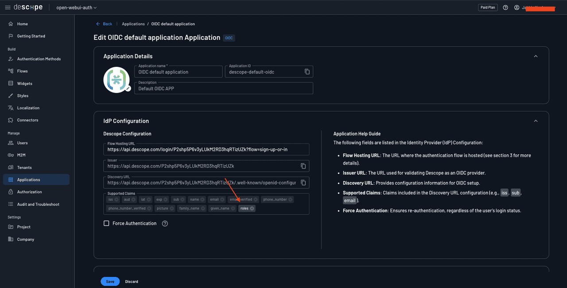Enable the Force Authentication checkbox
The width and height of the screenshot is (567, 288).
coord(106,223)
